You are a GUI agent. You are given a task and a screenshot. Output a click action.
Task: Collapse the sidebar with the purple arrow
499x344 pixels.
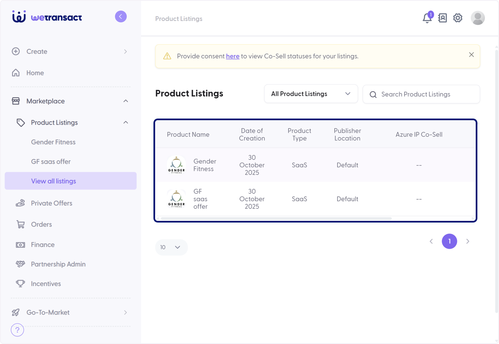point(121,17)
